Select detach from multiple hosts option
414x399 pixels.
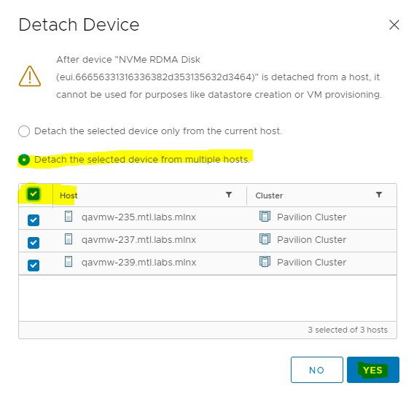24,160
